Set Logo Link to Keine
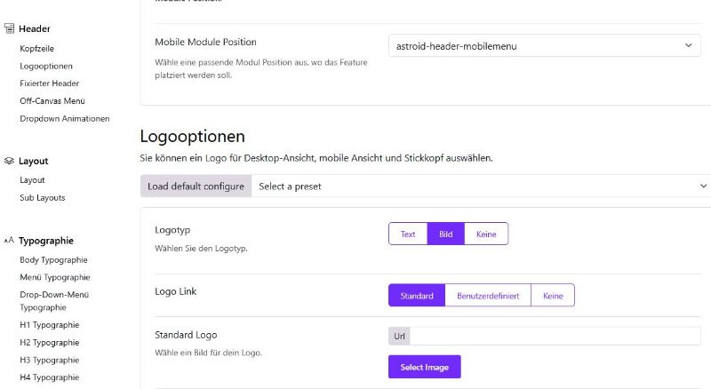The image size is (711, 389). [553, 296]
